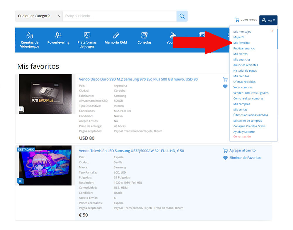Open Mis alertas from the menu
The image size is (293, 230).
click(240, 54)
